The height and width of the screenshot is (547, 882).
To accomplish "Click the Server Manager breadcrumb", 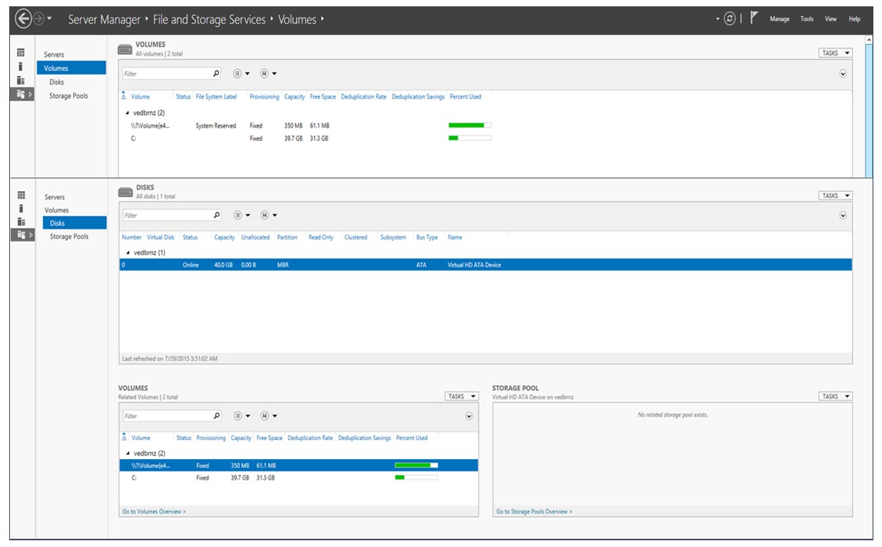I will point(104,20).
